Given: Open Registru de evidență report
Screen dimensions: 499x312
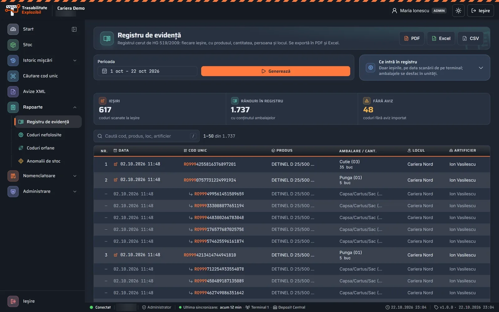Looking at the screenshot, I should point(48,122).
